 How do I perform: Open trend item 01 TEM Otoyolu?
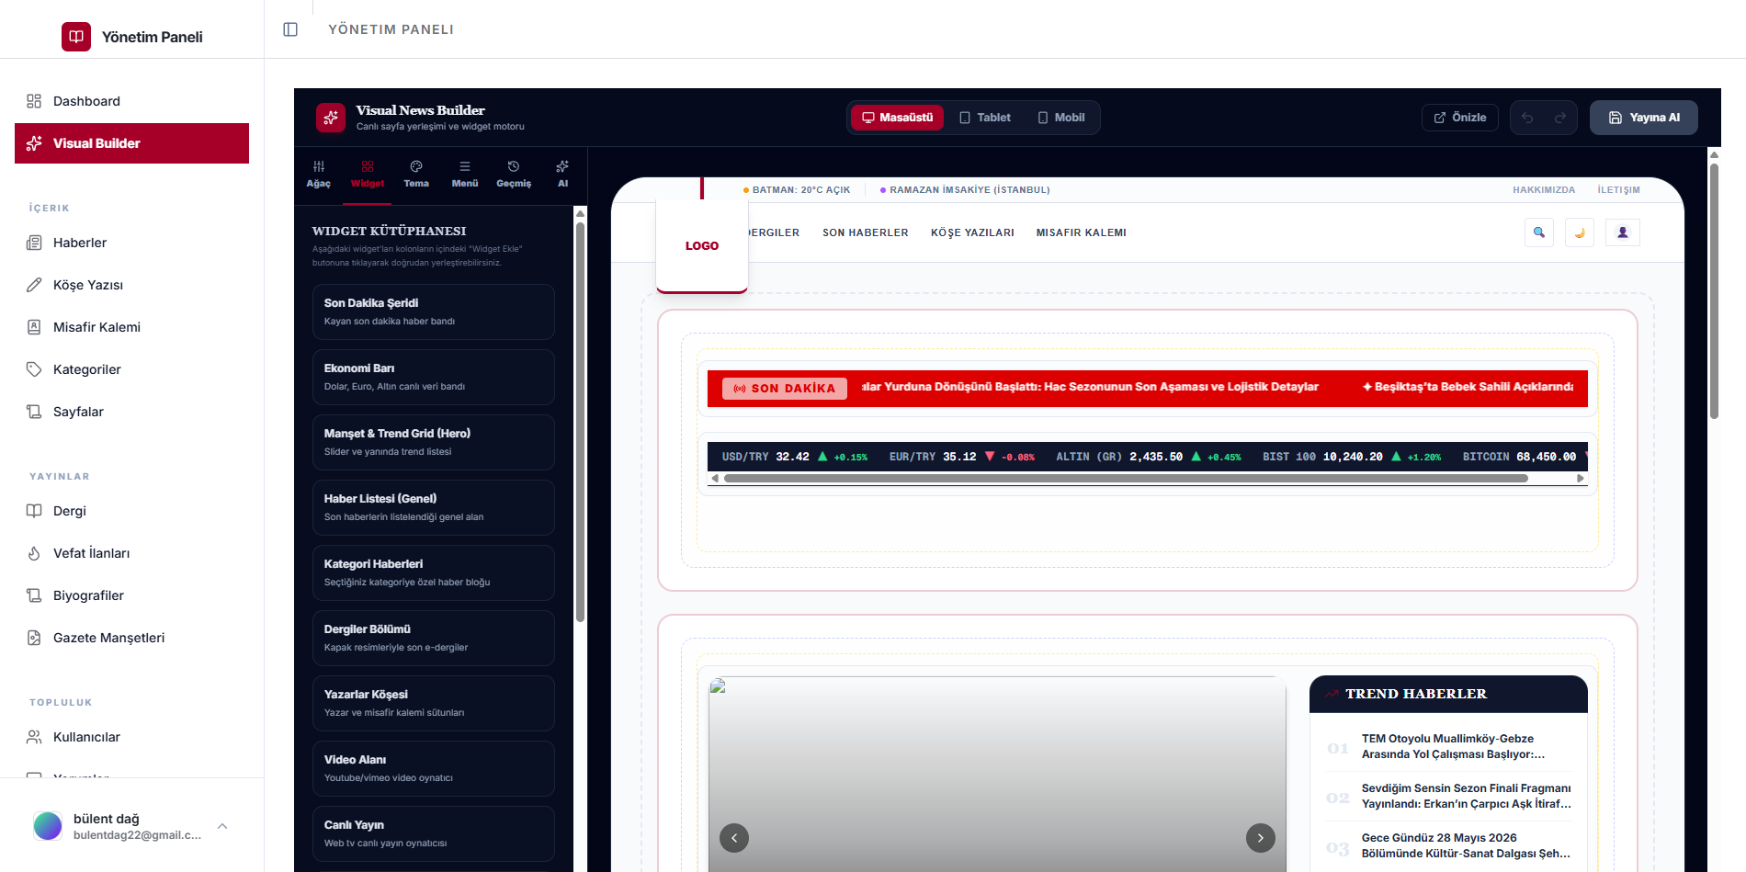coord(1449,746)
